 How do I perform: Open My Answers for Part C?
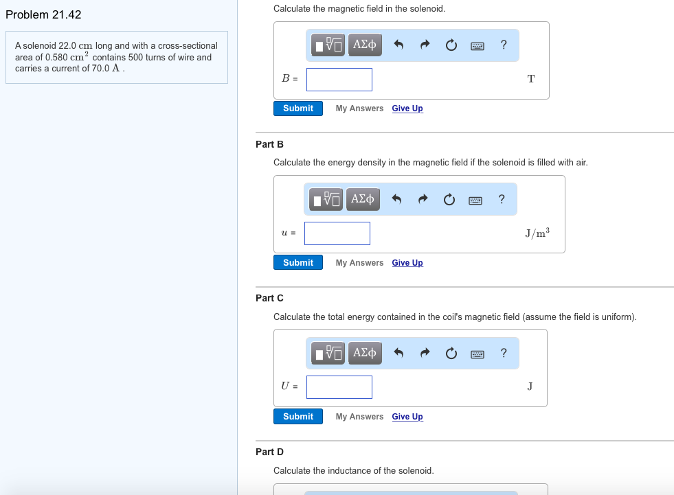tap(359, 416)
